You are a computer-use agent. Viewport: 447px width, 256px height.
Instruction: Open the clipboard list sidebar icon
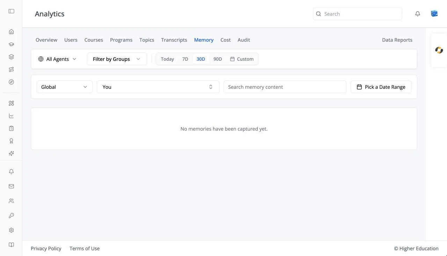[11, 128]
